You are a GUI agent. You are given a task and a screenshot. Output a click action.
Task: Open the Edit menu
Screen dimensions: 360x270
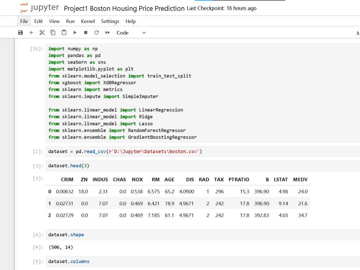pyautogui.click(x=39, y=21)
